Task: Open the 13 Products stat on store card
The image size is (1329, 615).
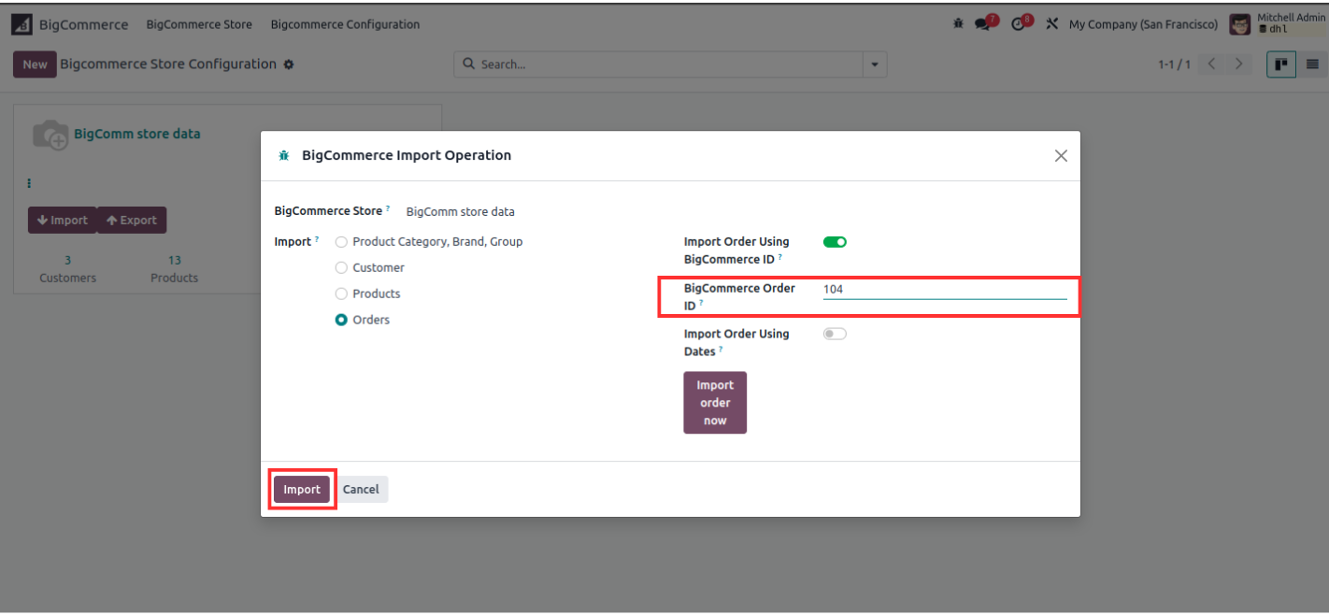Action: 174,269
